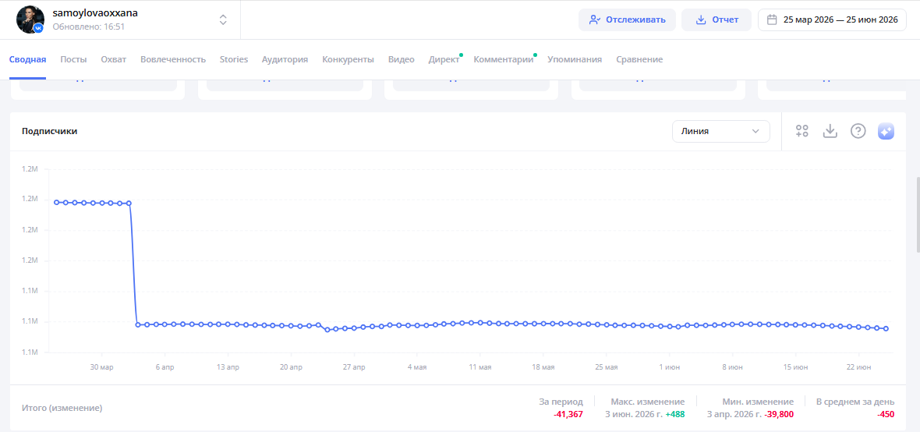920x432 pixels.
Task: Click the Отчет download button
Action: [x=716, y=19]
